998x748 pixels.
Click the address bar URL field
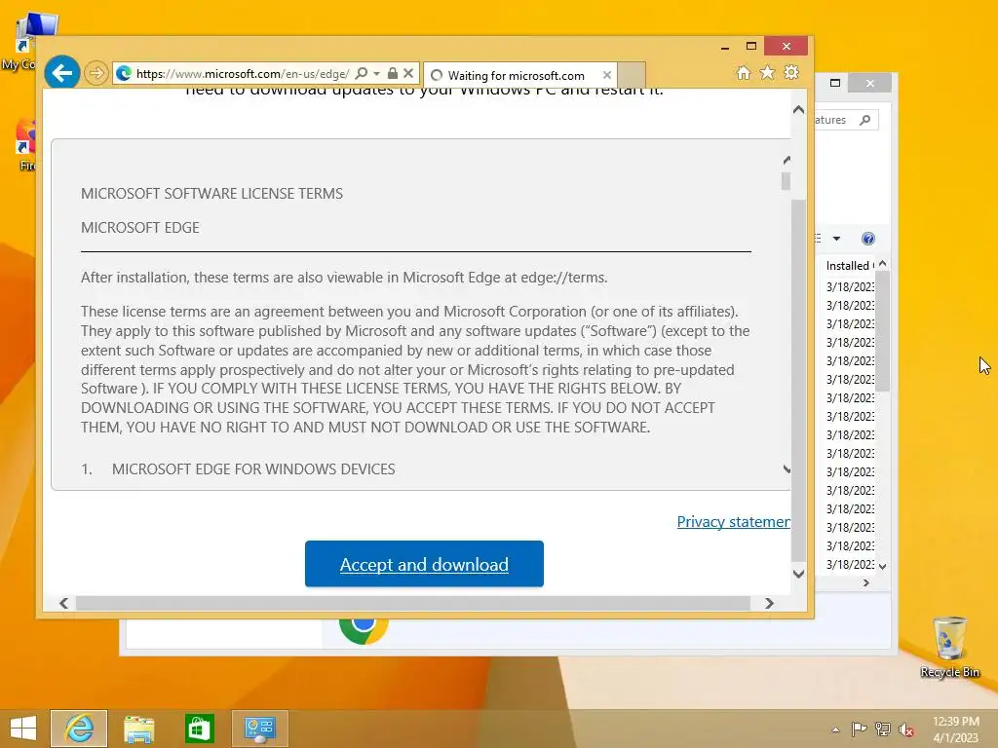[243, 74]
